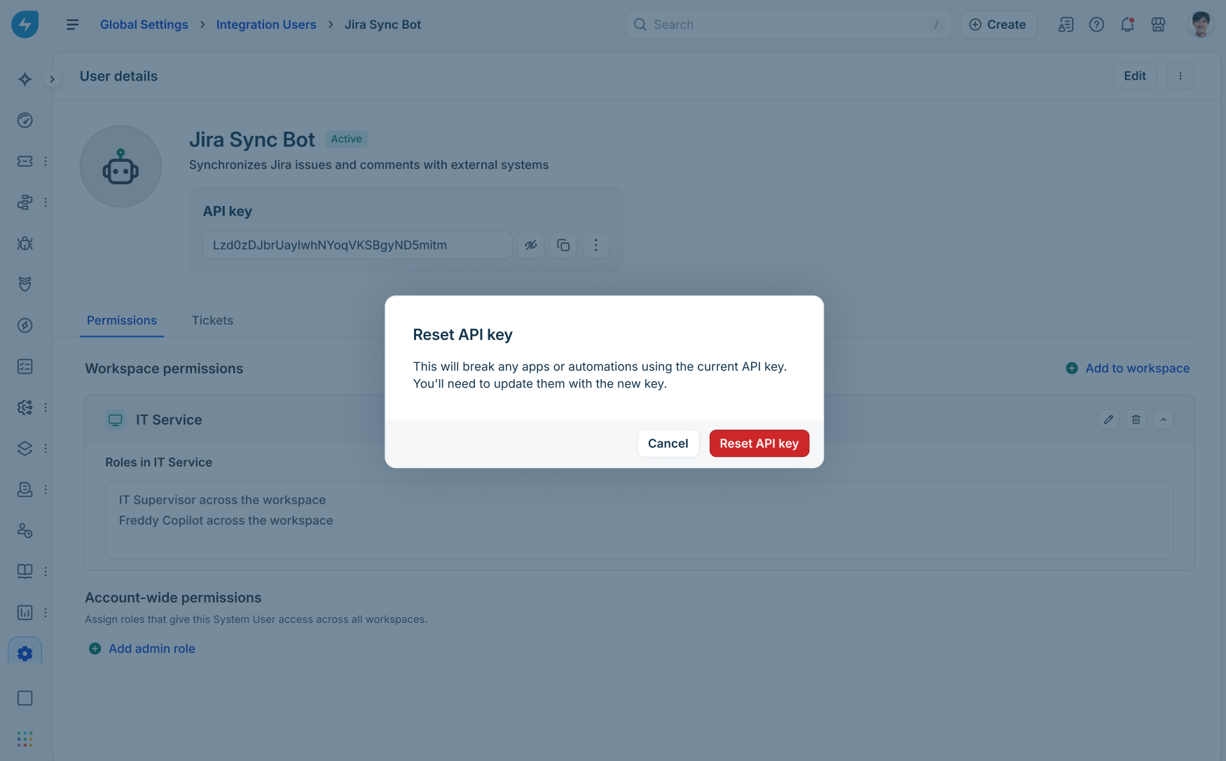Screen dimensions: 1226x761
Task: Toggle API key visibility with the eye icon
Action: (531, 245)
